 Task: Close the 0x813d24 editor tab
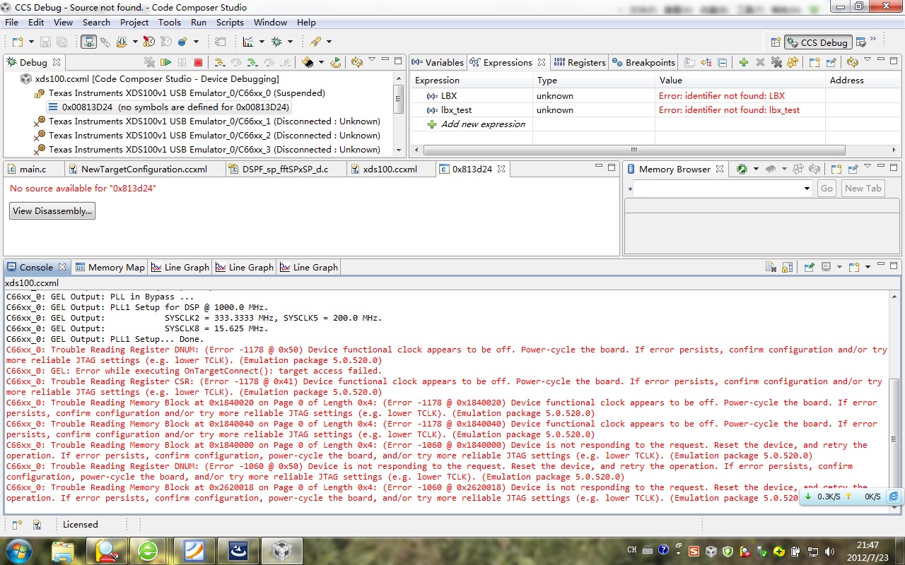point(501,169)
